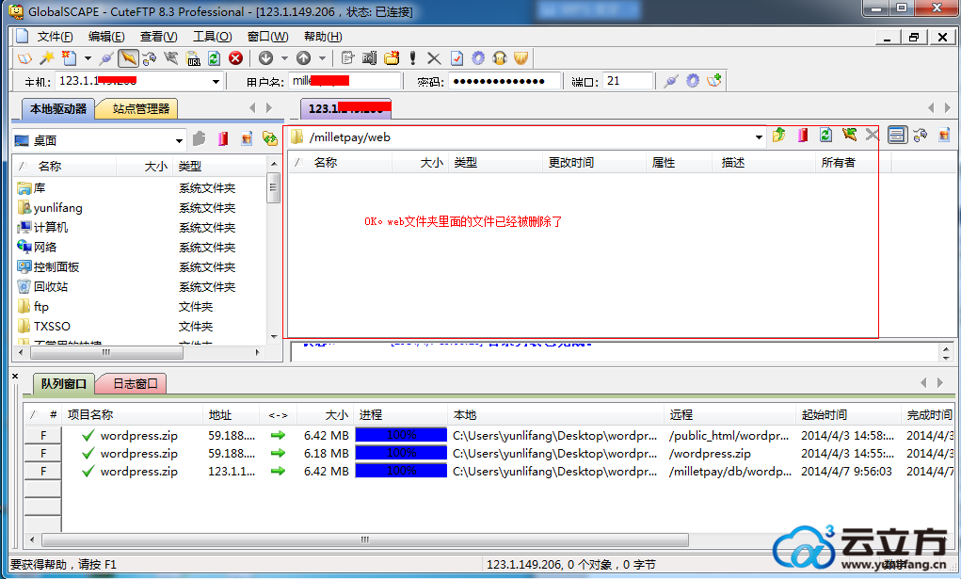Click the Upload up-arrow icon
This screenshot has height=579, width=961.
point(303,58)
